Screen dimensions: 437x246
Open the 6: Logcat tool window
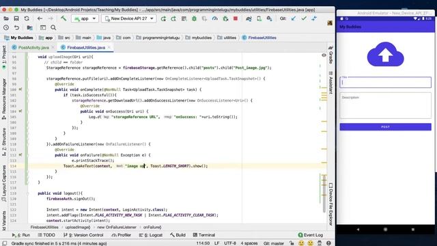tap(150, 235)
